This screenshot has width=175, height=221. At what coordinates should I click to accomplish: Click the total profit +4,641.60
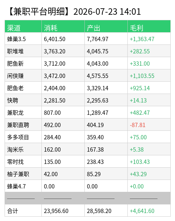point(142,211)
